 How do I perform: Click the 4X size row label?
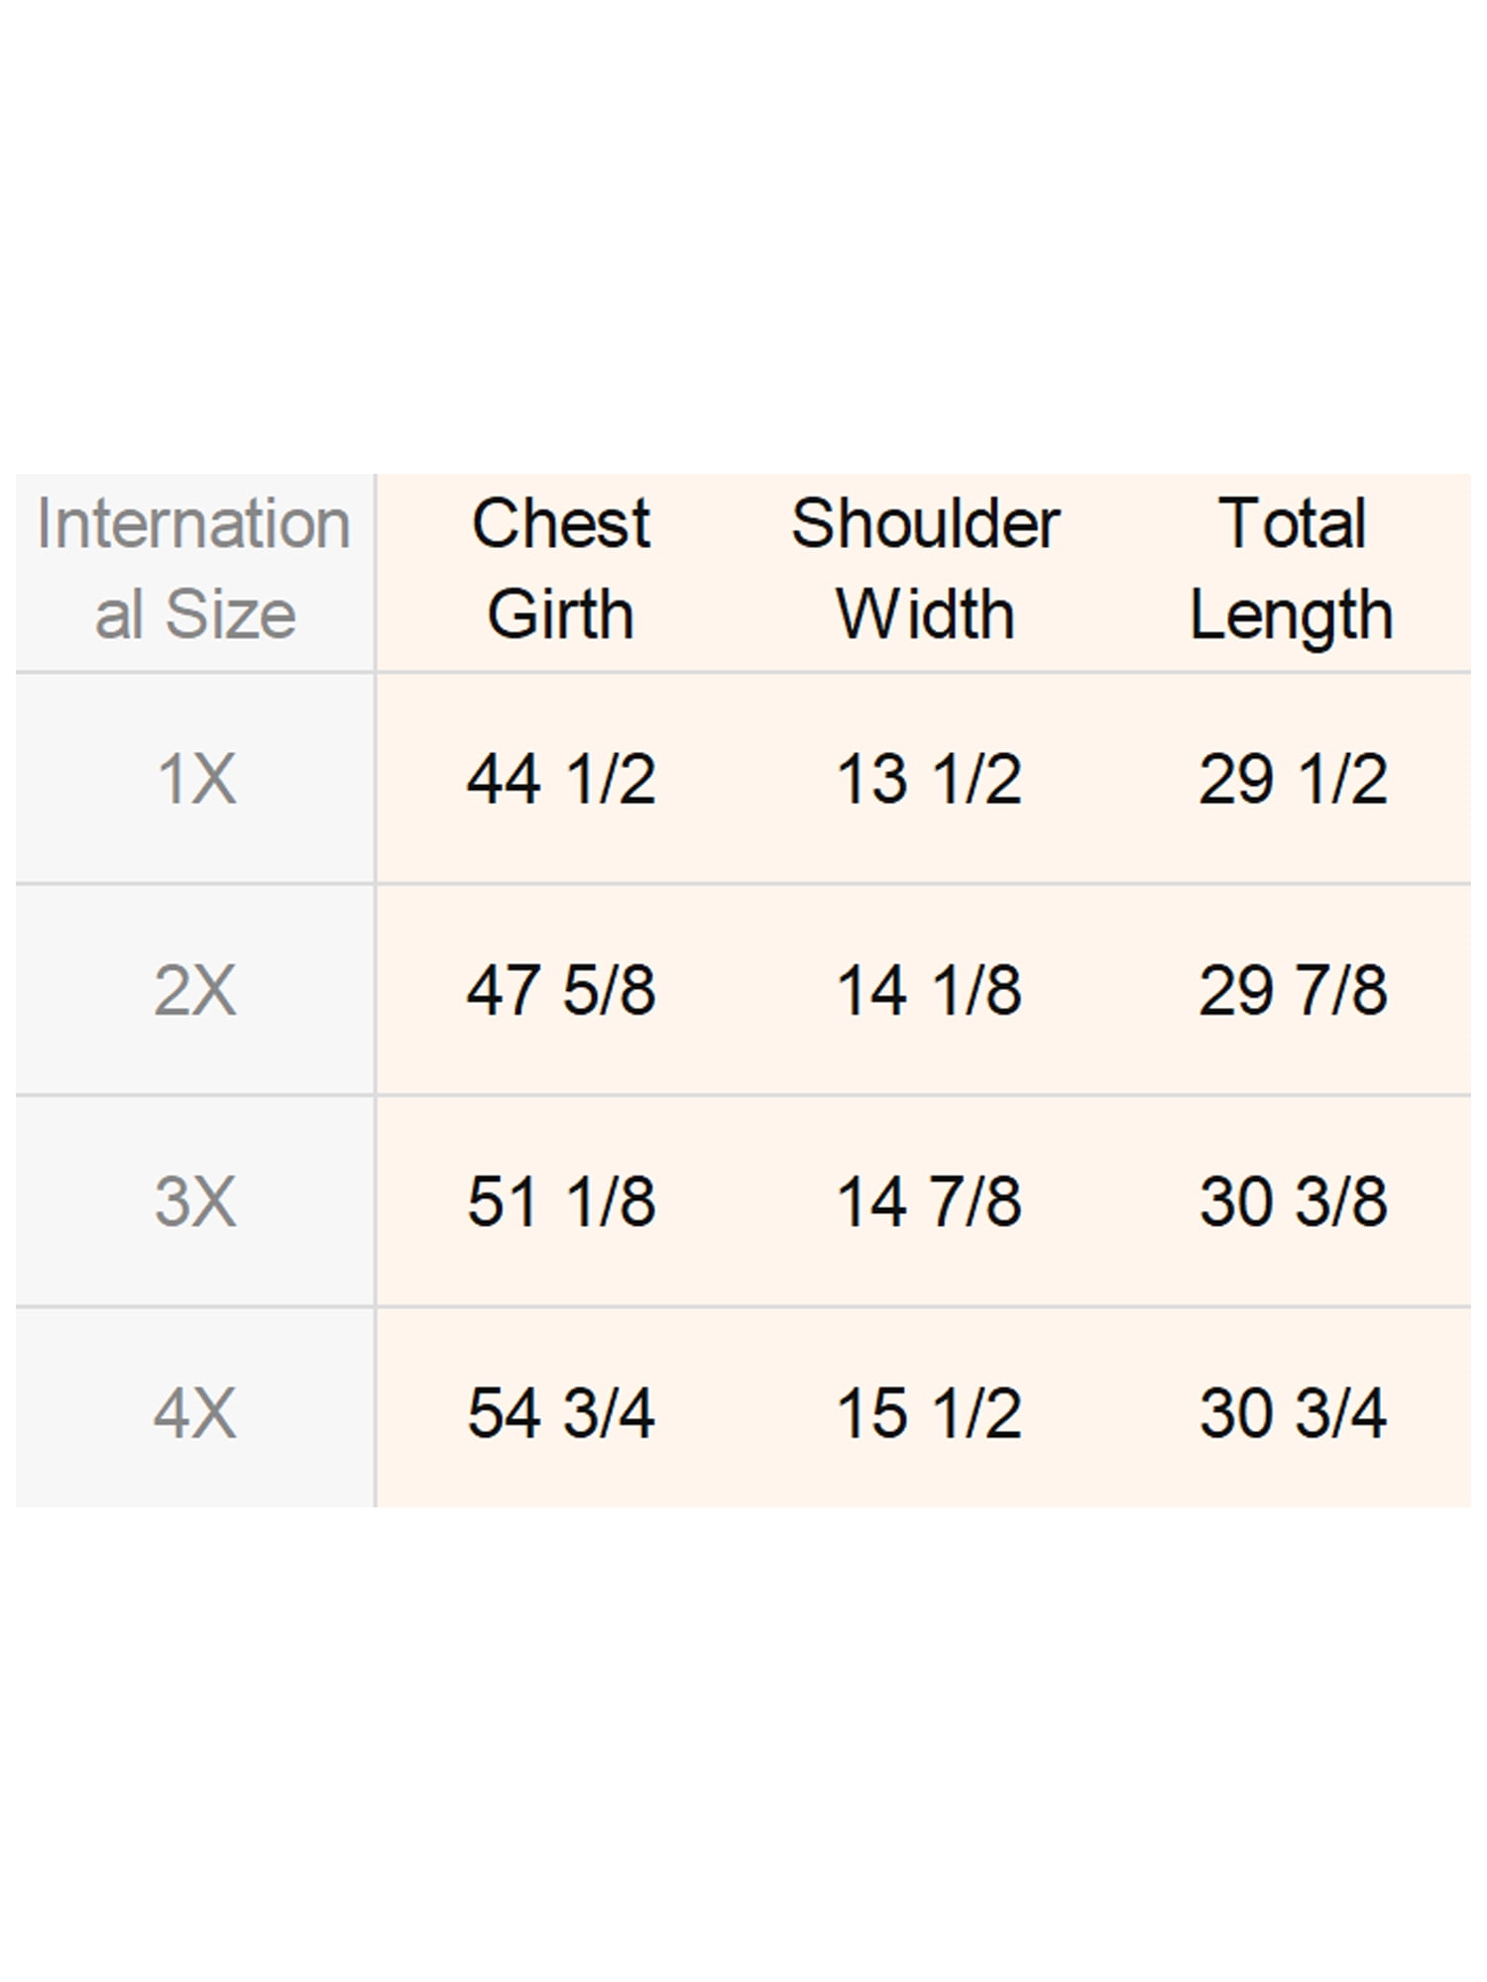click(195, 1412)
